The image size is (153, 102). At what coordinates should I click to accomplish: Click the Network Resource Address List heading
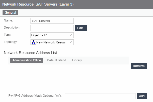30,53
